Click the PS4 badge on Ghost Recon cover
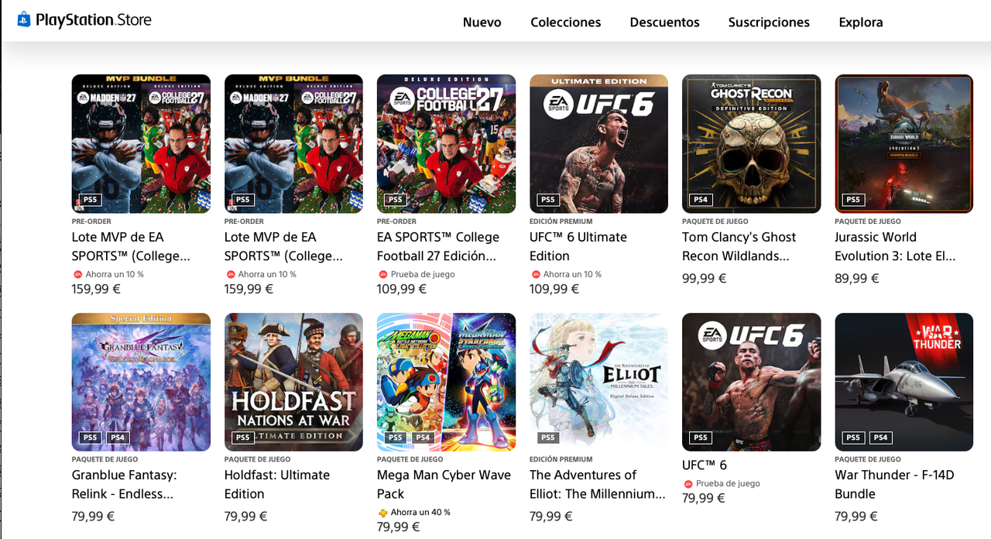 point(701,200)
